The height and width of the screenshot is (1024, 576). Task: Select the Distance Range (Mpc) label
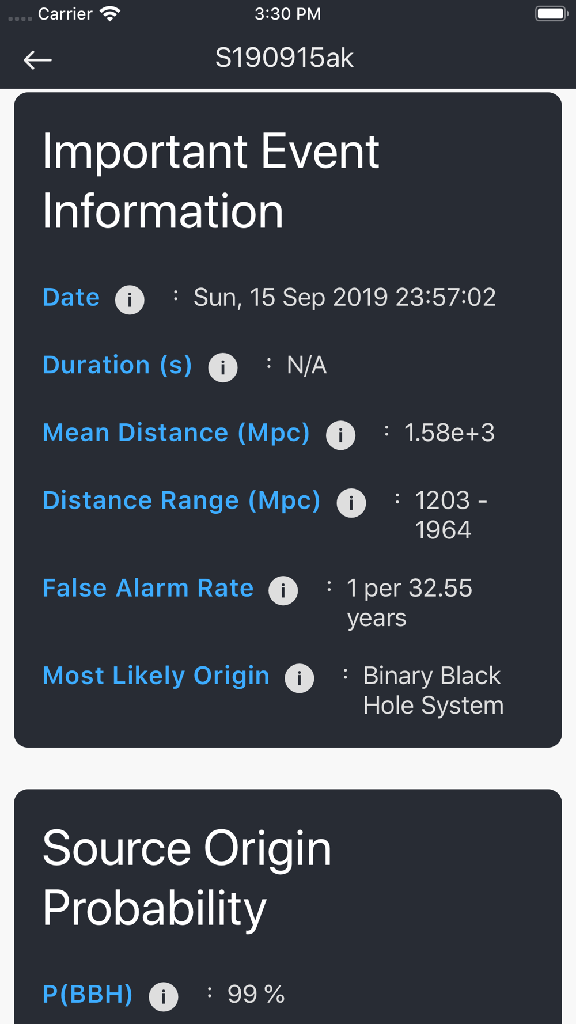coord(181,500)
